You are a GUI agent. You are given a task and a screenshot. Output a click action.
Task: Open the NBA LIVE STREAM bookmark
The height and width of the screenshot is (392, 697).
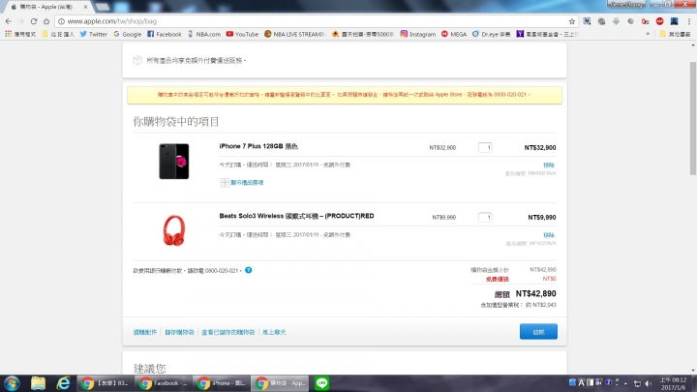point(294,34)
